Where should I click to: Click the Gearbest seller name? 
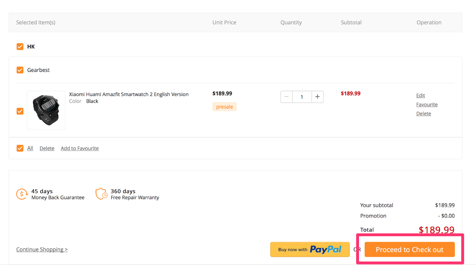(38, 70)
